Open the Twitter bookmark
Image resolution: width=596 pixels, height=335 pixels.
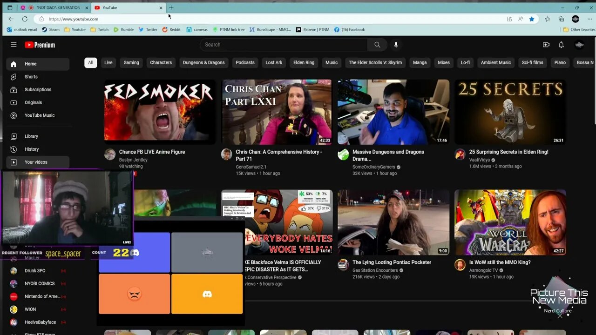click(148, 30)
